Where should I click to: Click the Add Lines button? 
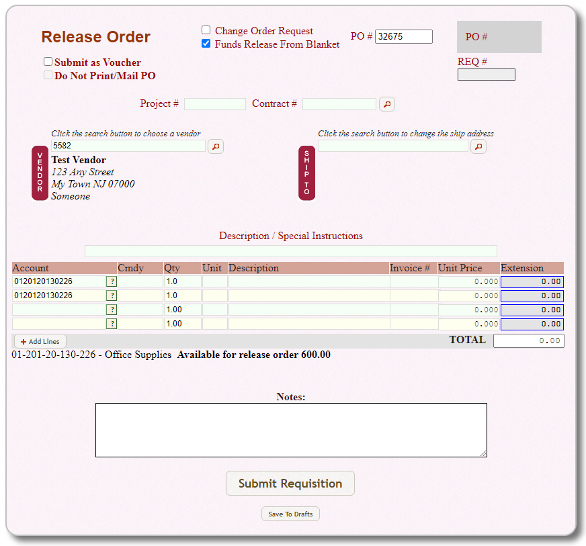(x=40, y=340)
